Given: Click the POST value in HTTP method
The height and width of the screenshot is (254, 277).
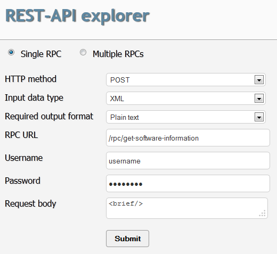Looking at the screenshot, I should 120,80.
